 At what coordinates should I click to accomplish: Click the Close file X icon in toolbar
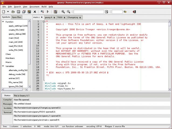tap(35, 12)
